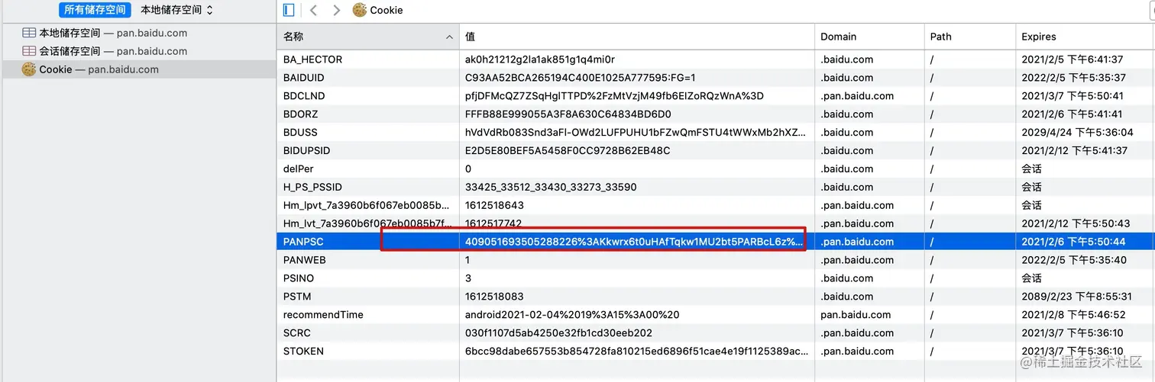Select the Hm_lpvt_7a3960b6f067eb0085b cookie name
This screenshot has height=382, width=1155.
point(367,205)
